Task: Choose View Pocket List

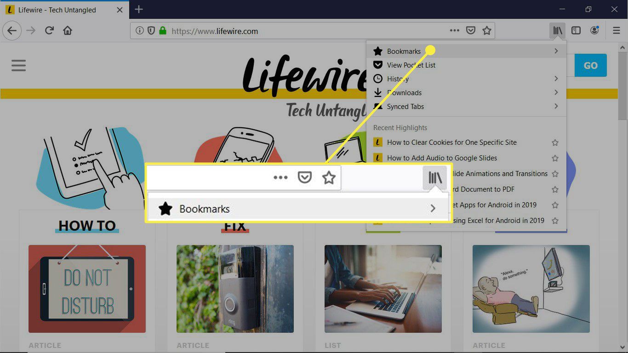Action: tap(467, 65)
